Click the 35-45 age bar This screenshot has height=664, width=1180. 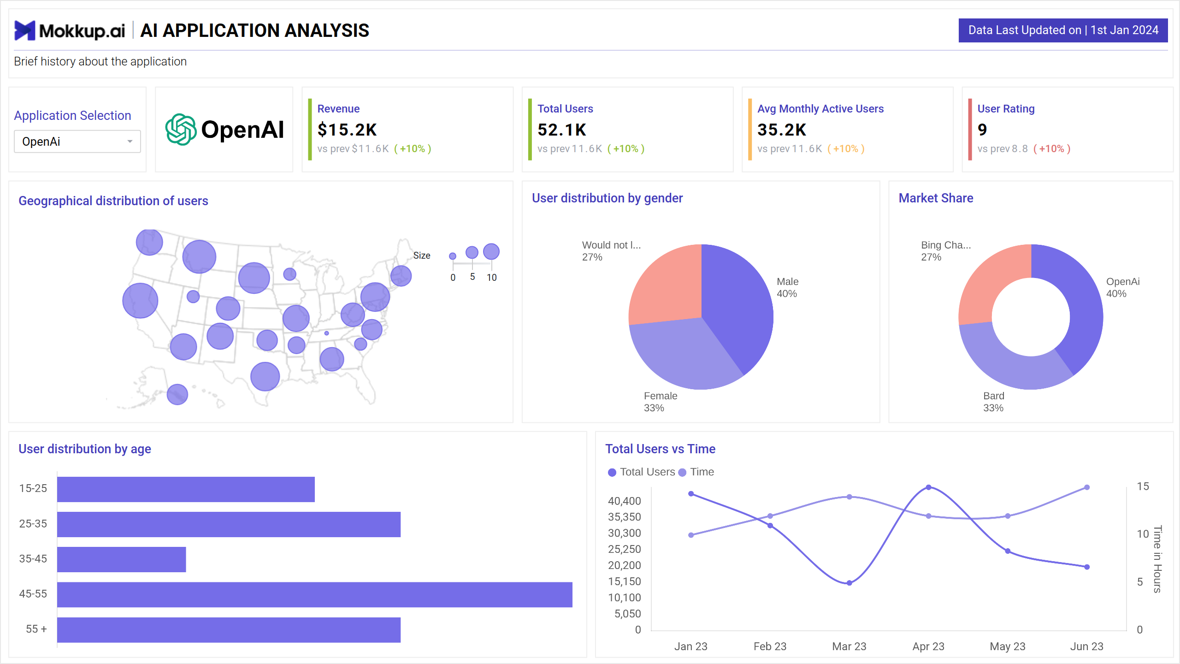tap(122, 559)
